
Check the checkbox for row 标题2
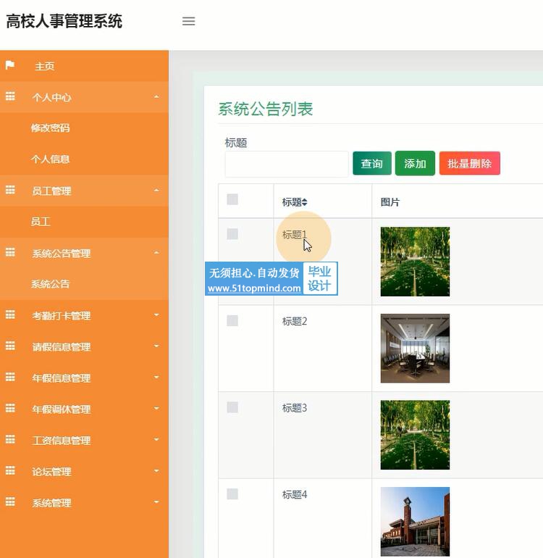tap(232, 320)
